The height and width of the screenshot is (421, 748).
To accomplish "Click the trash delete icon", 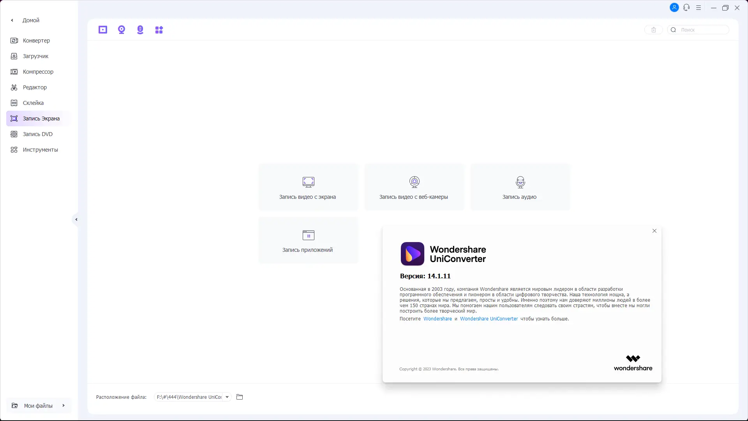I will click(654, 30).
